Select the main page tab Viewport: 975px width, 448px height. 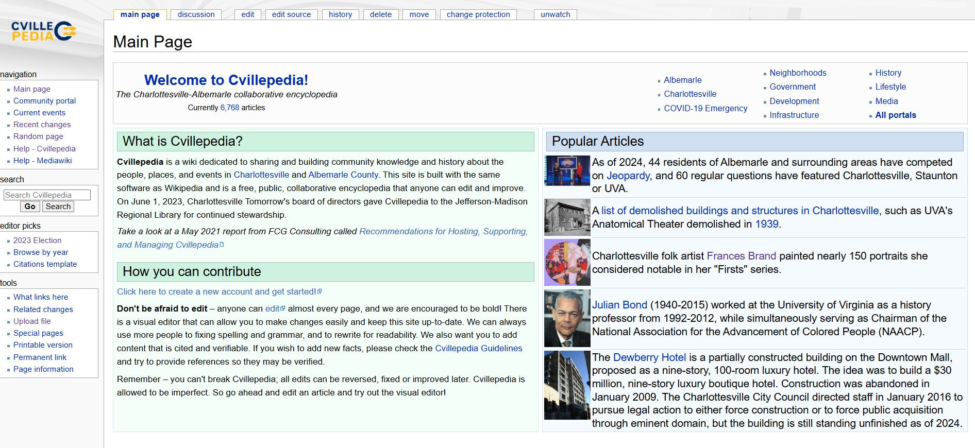[x=140, y=14]
